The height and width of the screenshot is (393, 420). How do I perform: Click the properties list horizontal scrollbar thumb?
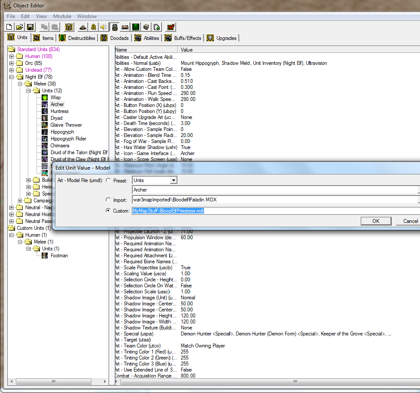click(271, 381)
